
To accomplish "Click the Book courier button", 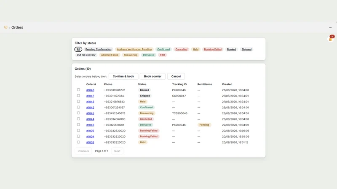I will click(152, 76).
